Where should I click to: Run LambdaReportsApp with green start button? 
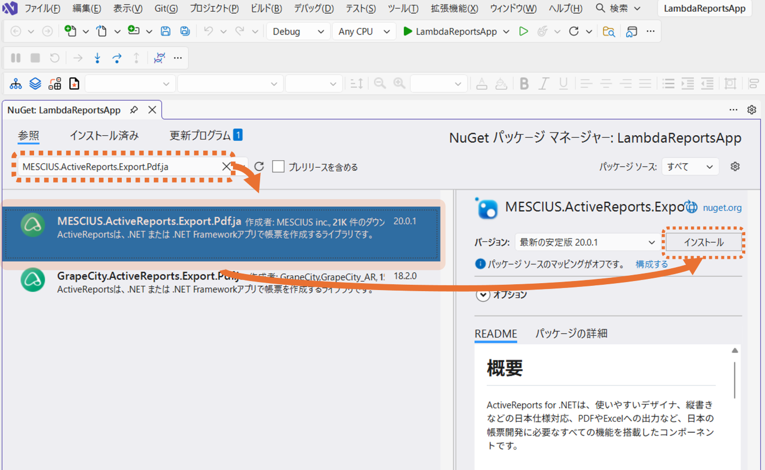point(450,31)
